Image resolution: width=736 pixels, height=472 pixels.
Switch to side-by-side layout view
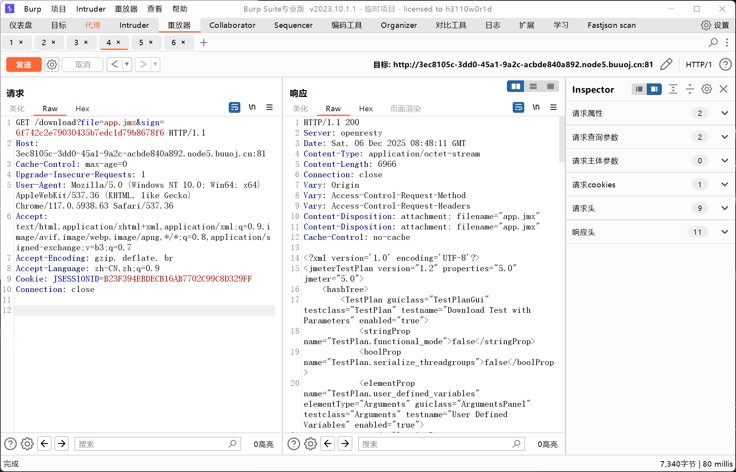click(x=516, y=86)
